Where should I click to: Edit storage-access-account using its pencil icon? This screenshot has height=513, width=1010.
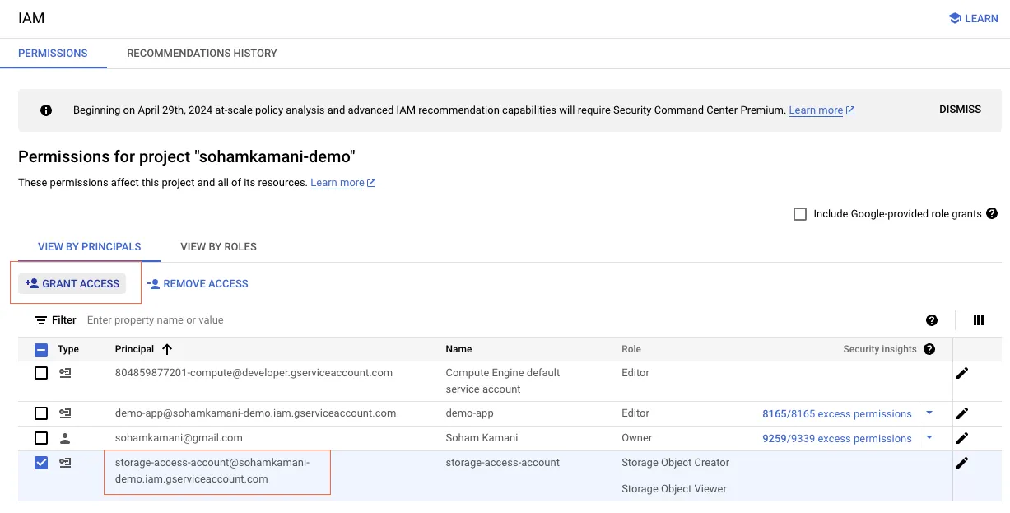pyautogui.click(x=962, y=463)
